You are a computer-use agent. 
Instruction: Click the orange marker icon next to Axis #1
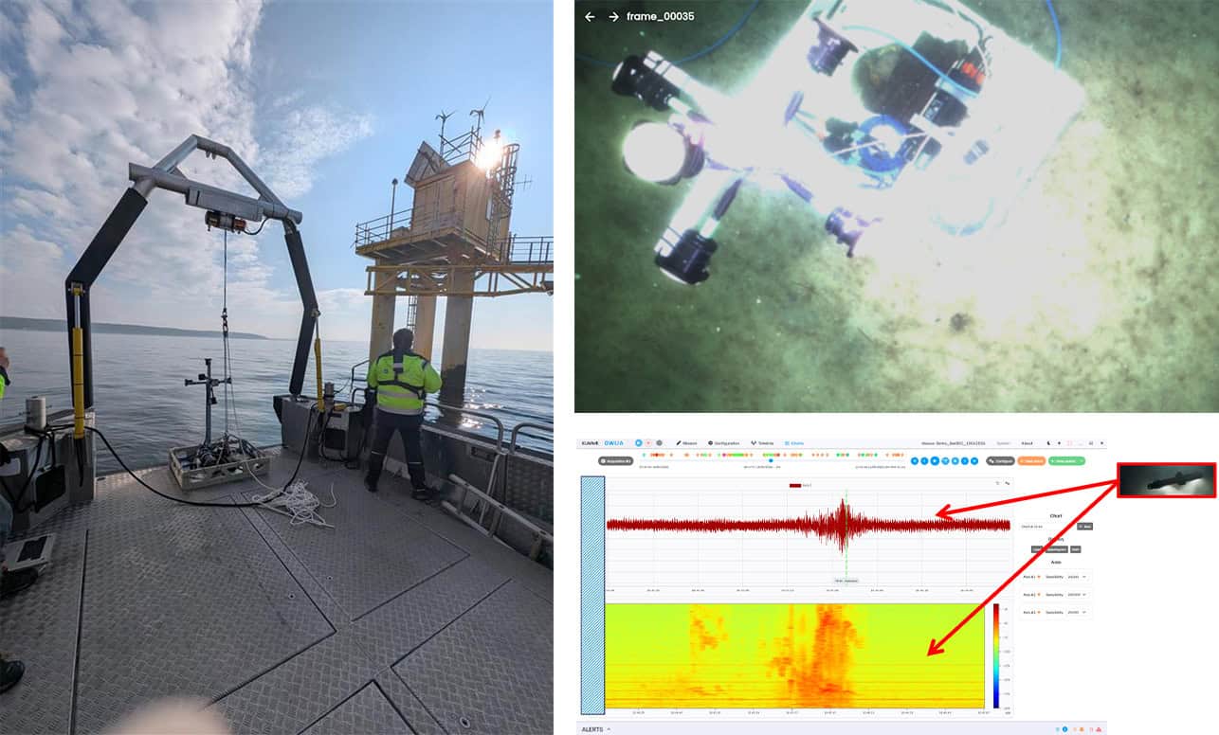(x=1039, y=577)
